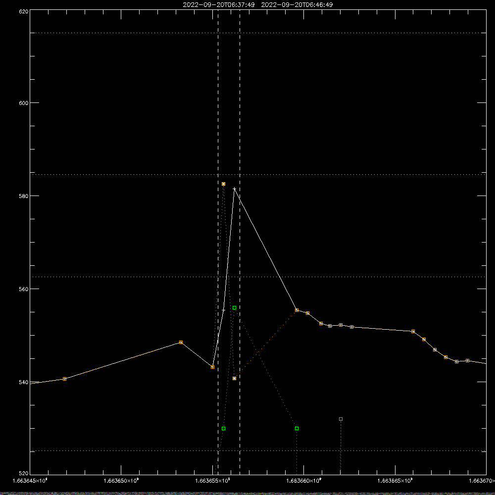This screenshot has width=495, height=495.
Task: Select the 620 y-axis label
Action: 24,11
